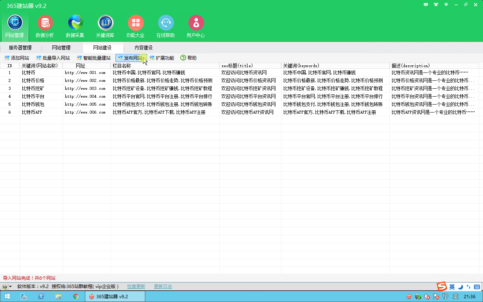The image size is (483, 302).
Task: Open the 在线帮助 module
Action: click(x=166, y=26)
